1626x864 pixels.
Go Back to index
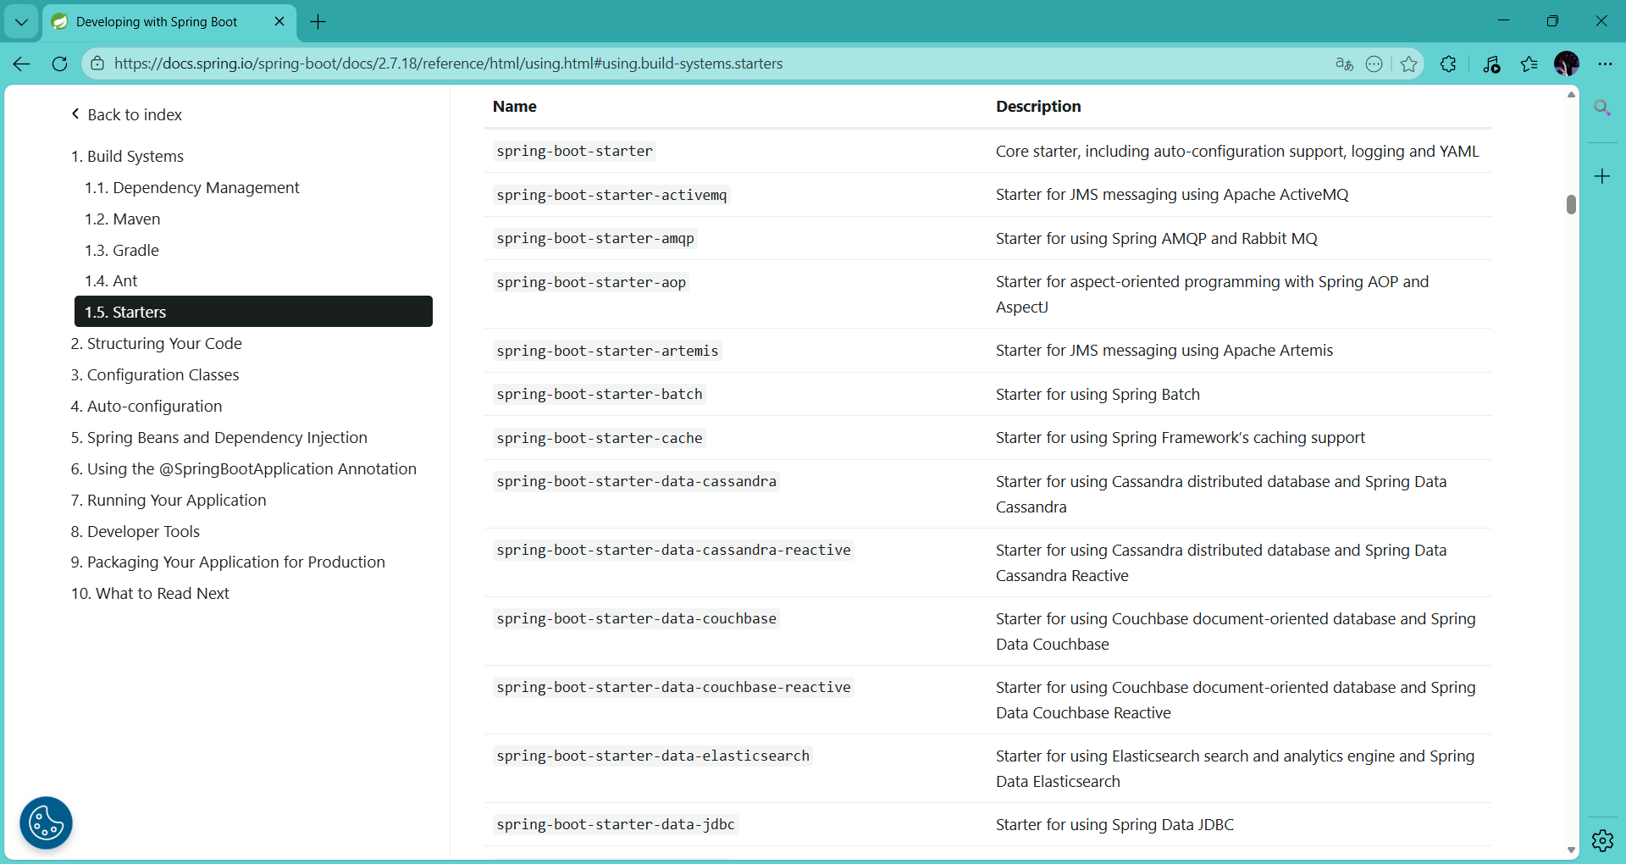126,114
